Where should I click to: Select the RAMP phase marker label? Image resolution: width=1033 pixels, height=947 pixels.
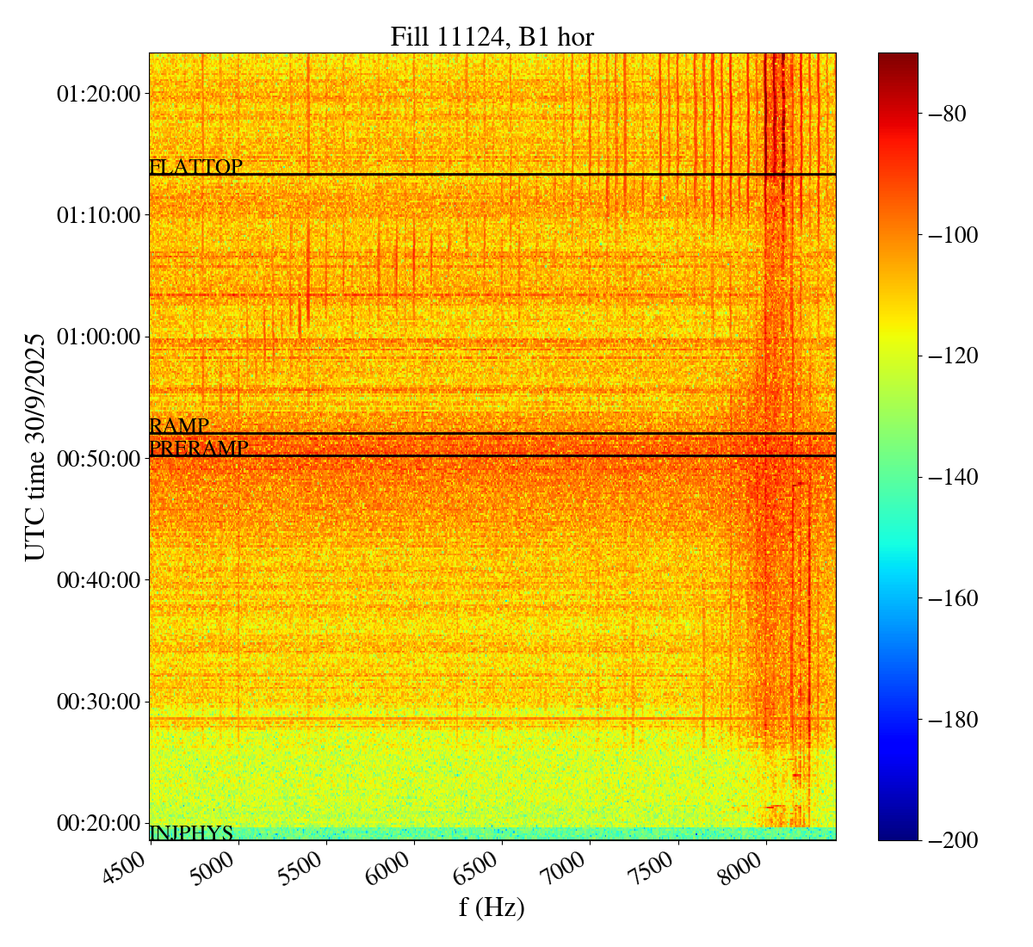[x=179, y=426]
